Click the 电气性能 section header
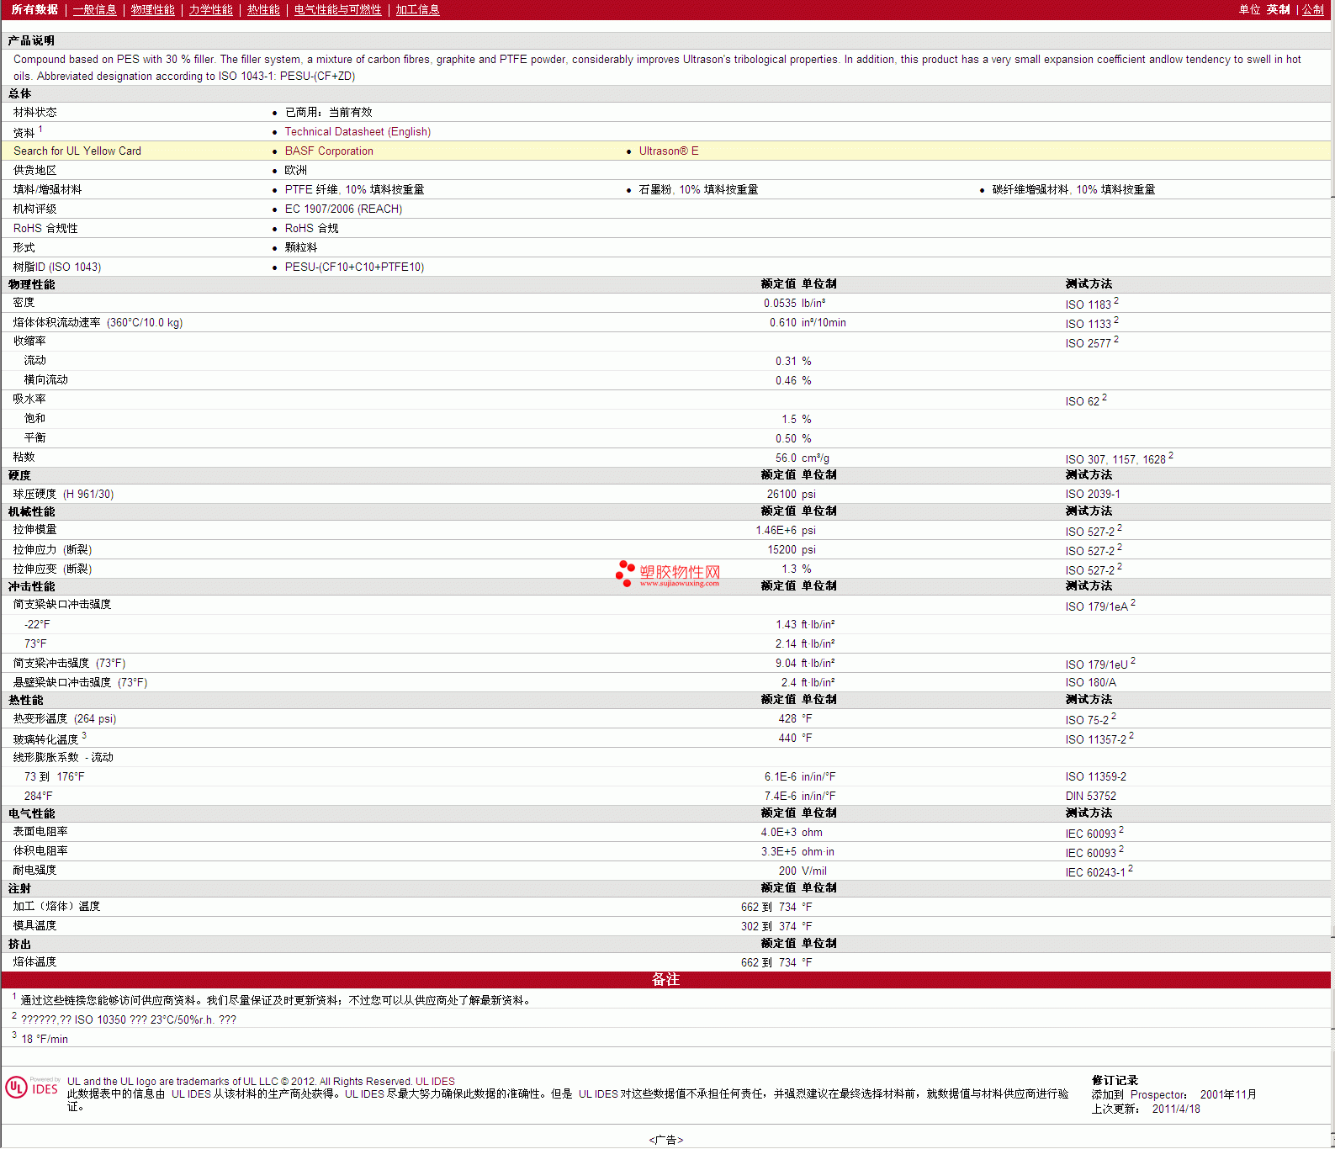The height and width of the screenshot is (1149, 1335). pos(31,814)
